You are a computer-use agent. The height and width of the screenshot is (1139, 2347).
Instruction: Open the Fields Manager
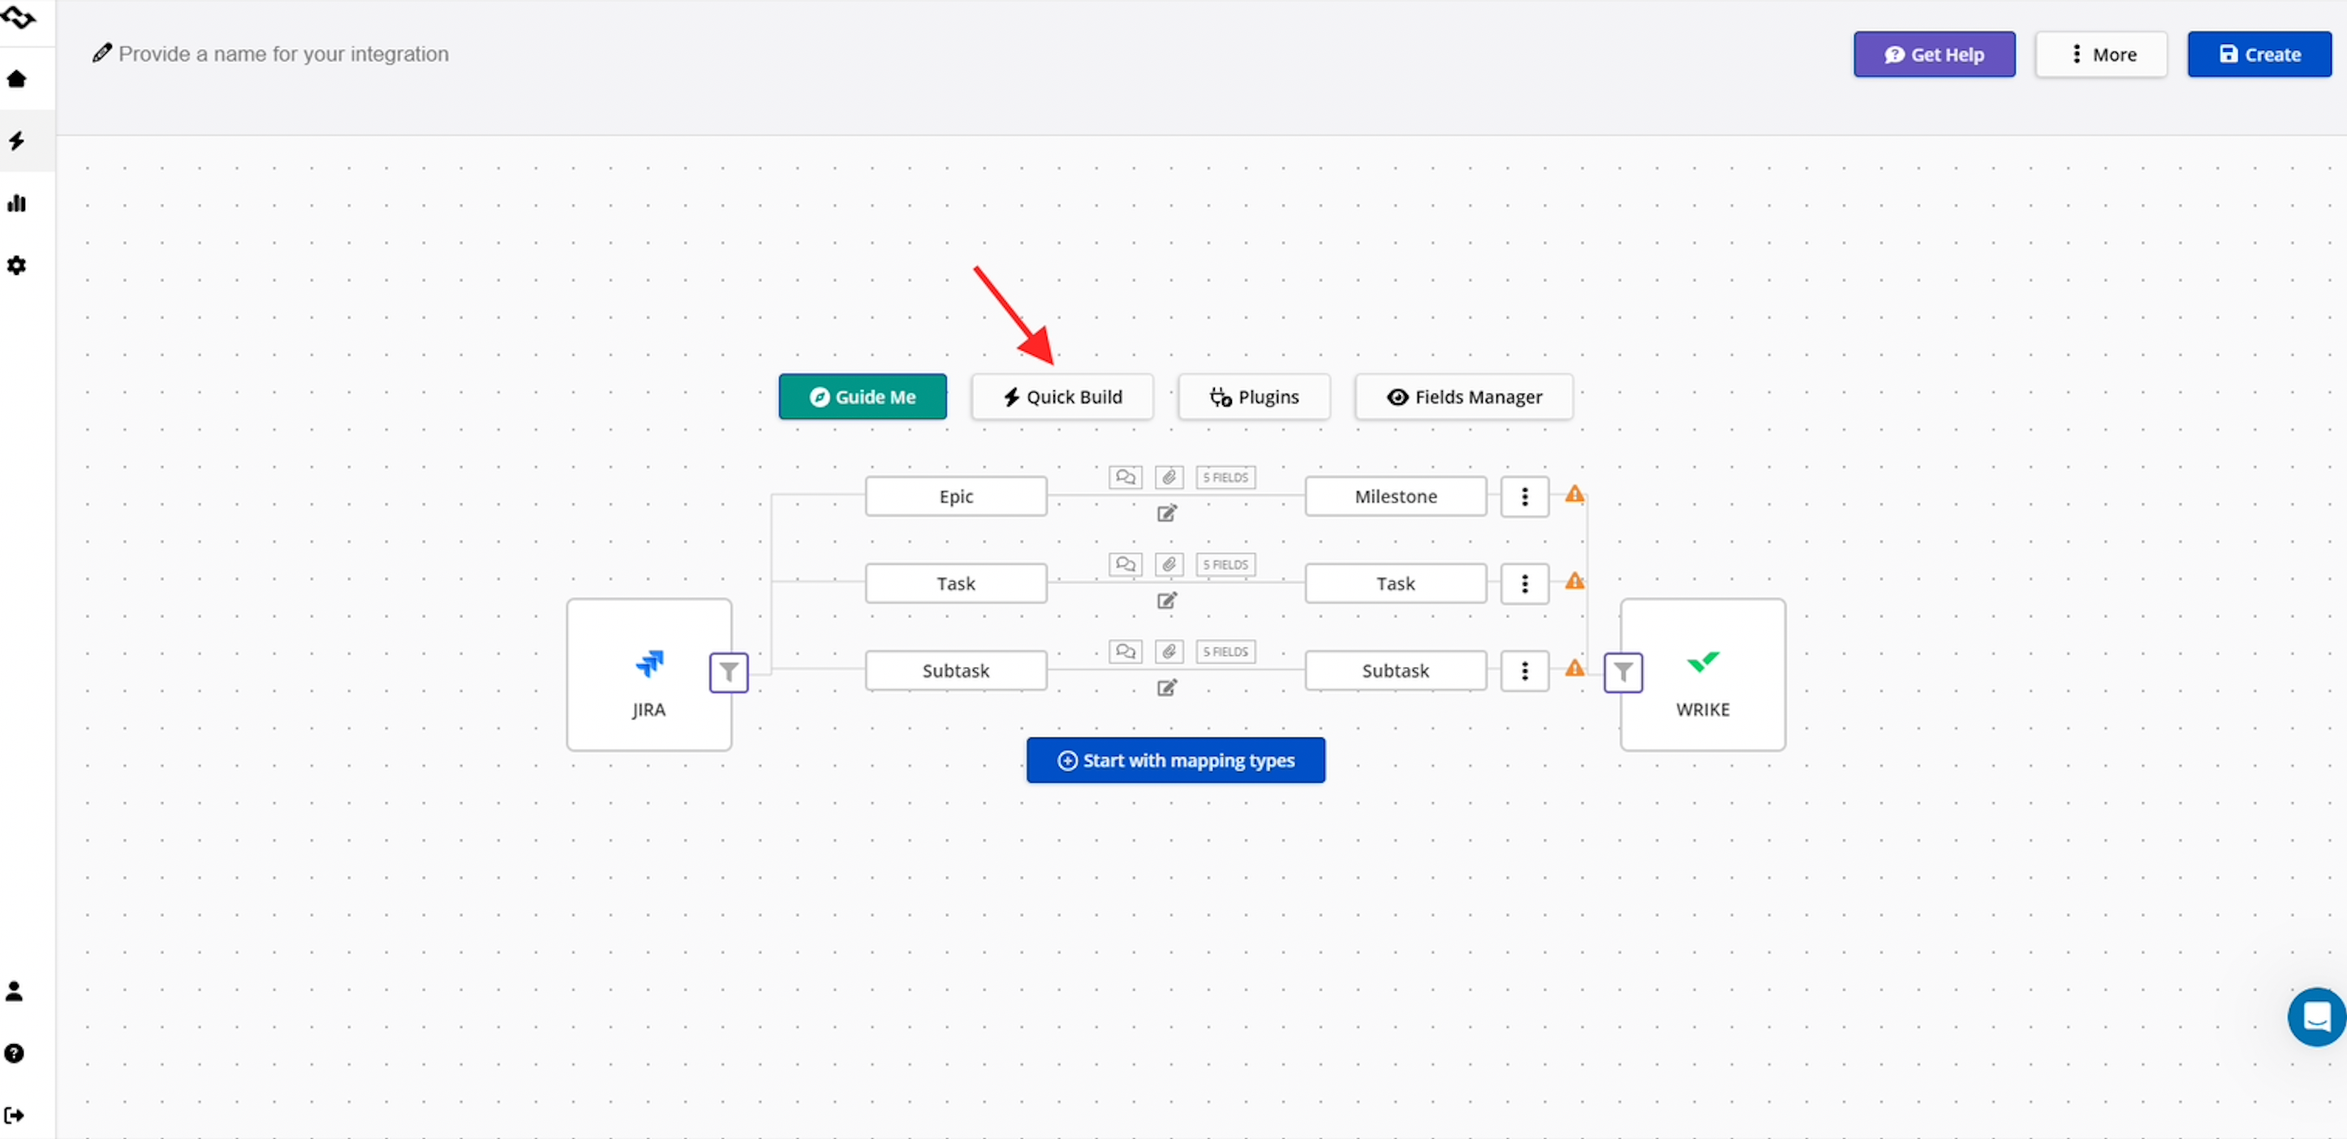(1463, 397)
